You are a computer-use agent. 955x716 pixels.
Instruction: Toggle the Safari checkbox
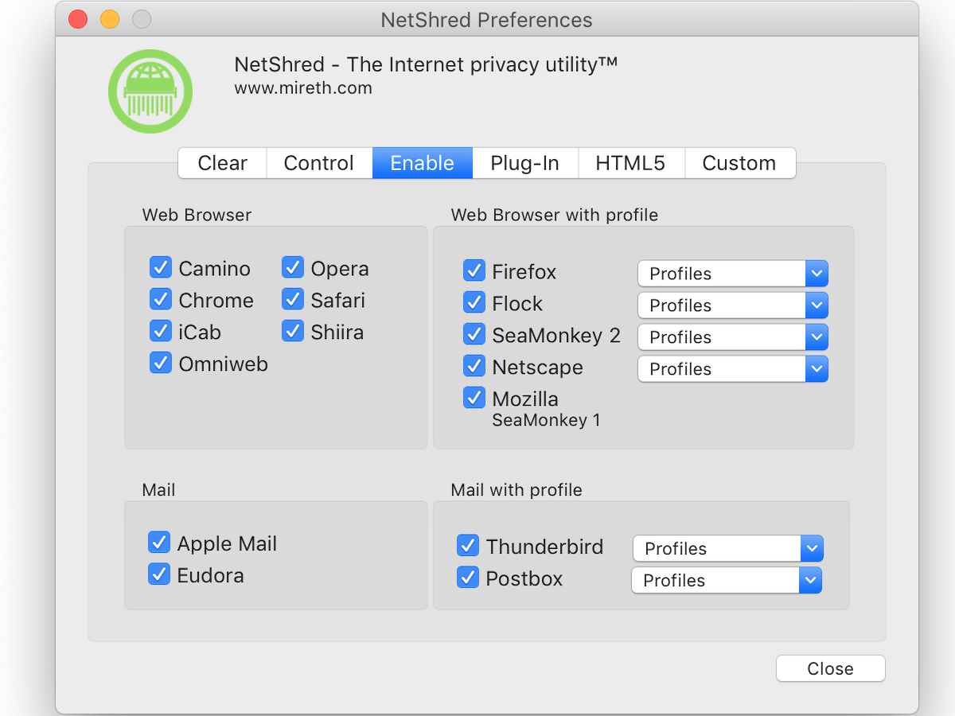tap(293, 299)
